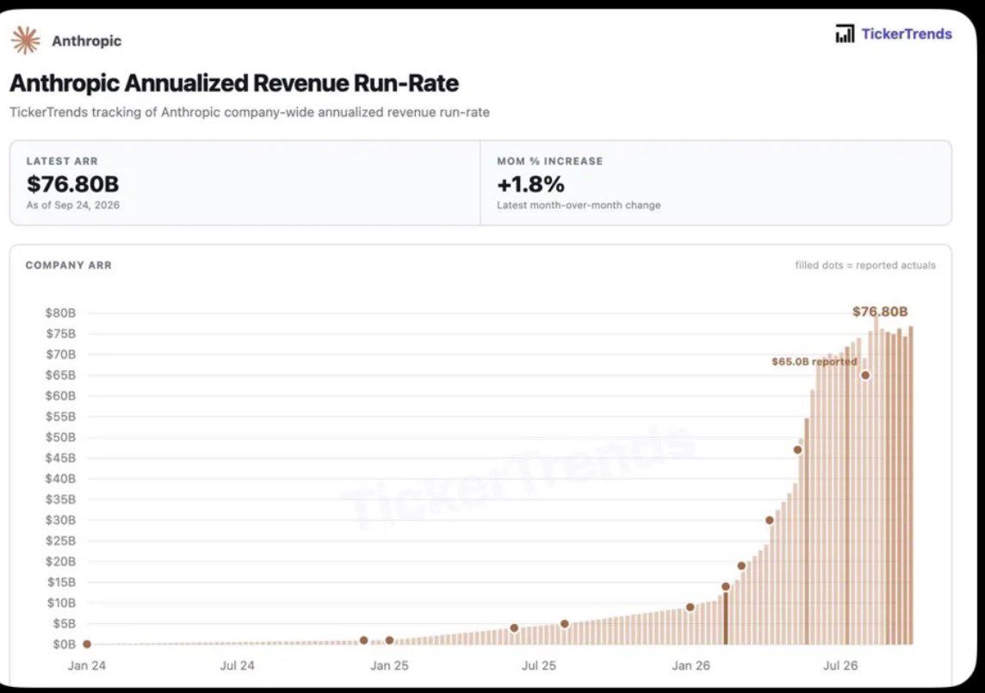Click the Anthropic company name label

tap(87, 40)
